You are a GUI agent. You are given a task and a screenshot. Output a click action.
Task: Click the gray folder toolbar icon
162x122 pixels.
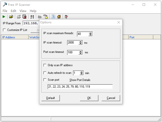click(40, 17)
